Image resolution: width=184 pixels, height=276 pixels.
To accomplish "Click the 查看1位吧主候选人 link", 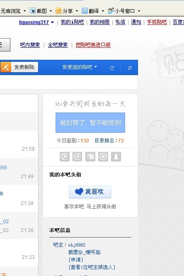I will coord(92,267).
